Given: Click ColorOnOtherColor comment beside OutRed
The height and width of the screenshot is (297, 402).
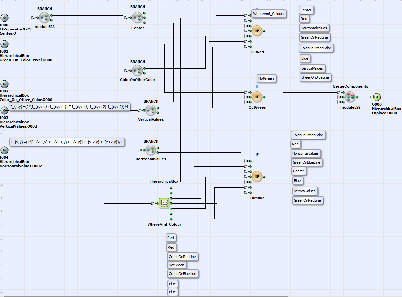Looking at the screenshot, I should pyautogui.click(x=316, y=48).
